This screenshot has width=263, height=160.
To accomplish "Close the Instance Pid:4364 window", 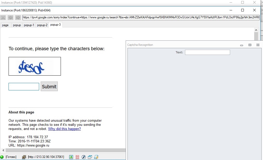I will point(254,10).
